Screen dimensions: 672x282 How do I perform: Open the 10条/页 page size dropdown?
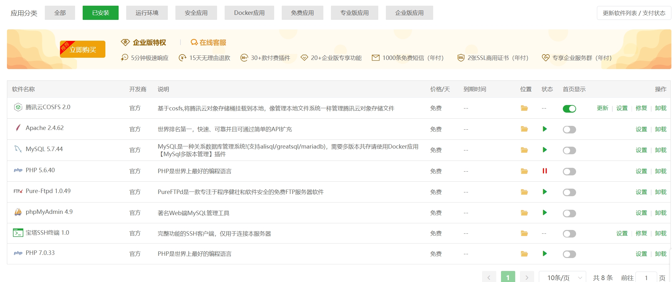click(562, 278)
